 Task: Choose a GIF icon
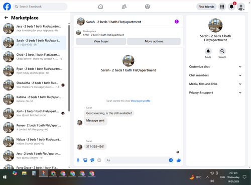(x=99, y=160)
